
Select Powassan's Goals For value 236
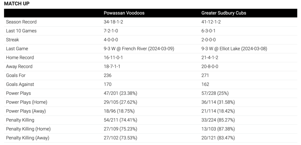tap(108, 75)
